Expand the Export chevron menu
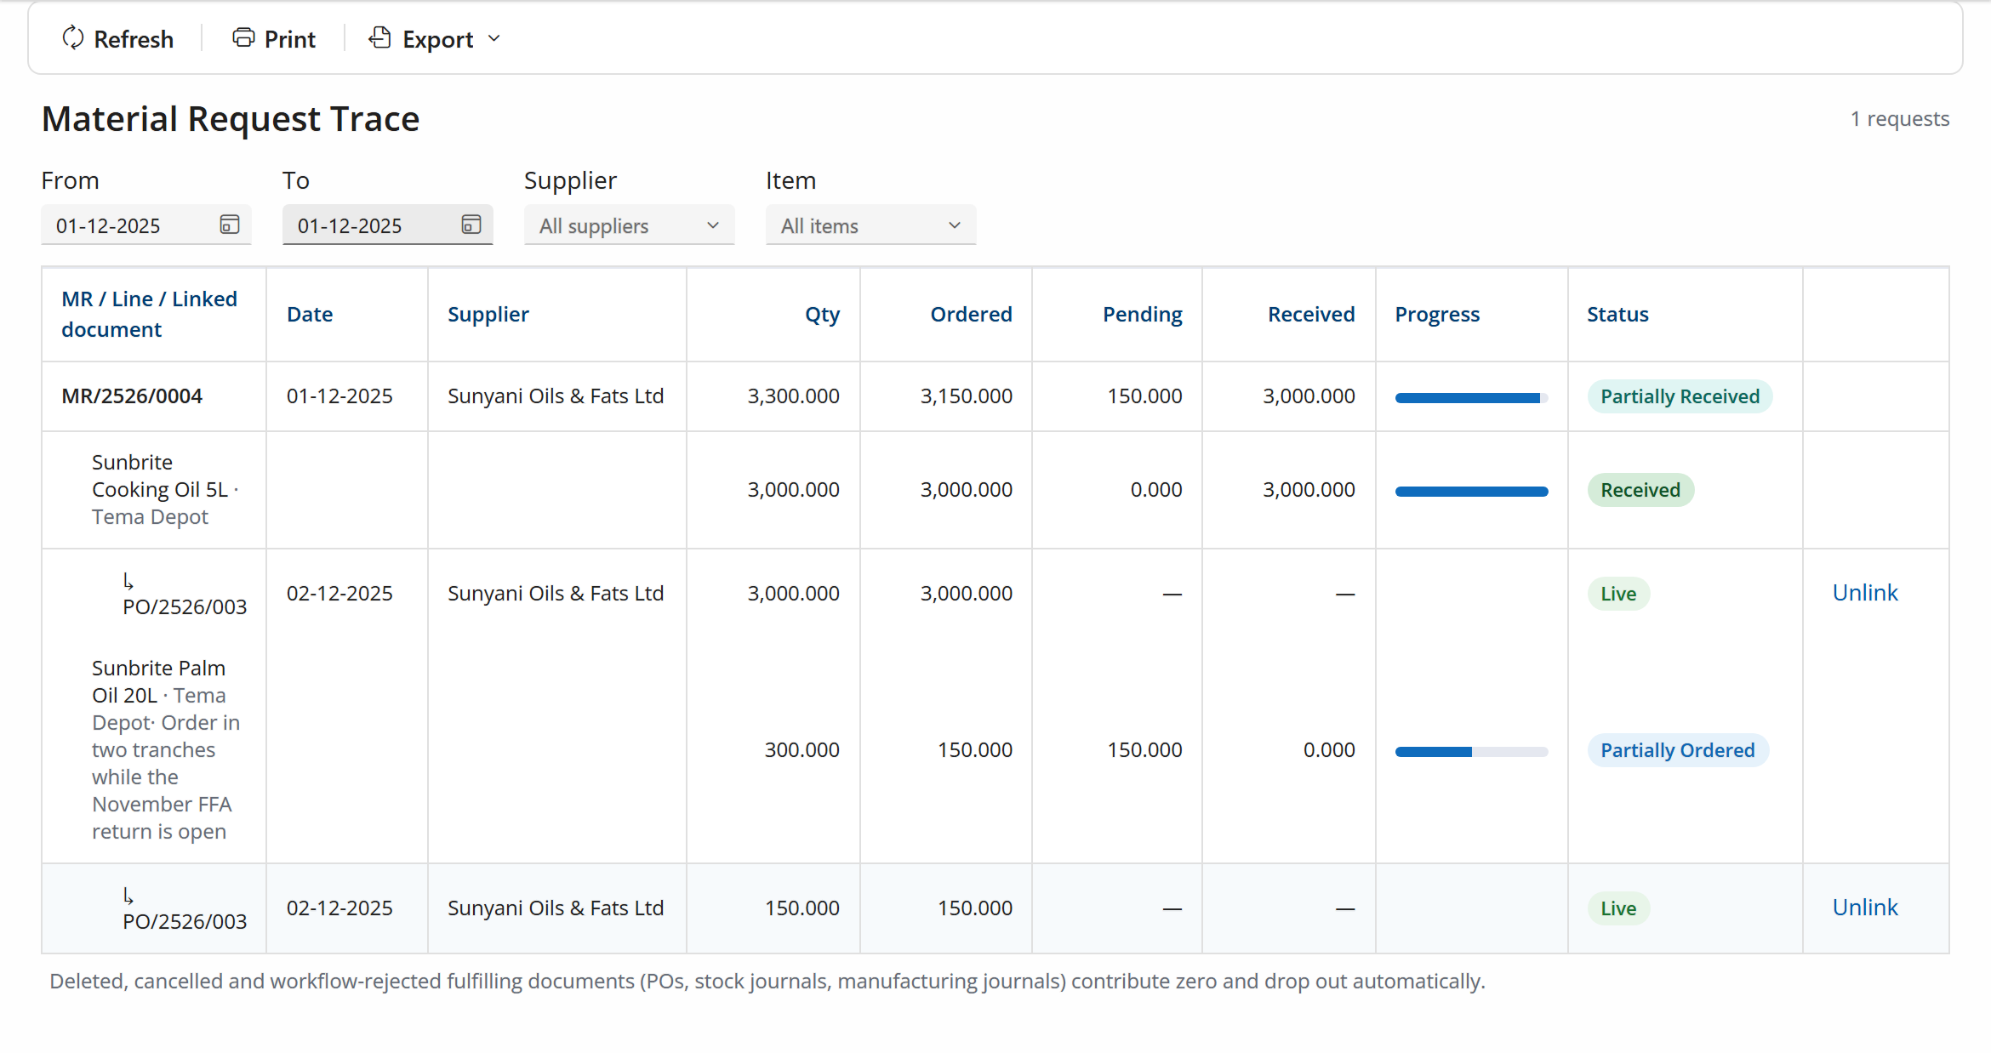Image resolution: width=1991 pixels, height=1053 pixels. pyautogui.click(x=494, y=39)
